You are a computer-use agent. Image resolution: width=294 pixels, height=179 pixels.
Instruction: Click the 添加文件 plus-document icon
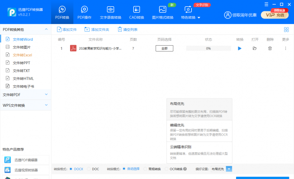coord(59,29)
